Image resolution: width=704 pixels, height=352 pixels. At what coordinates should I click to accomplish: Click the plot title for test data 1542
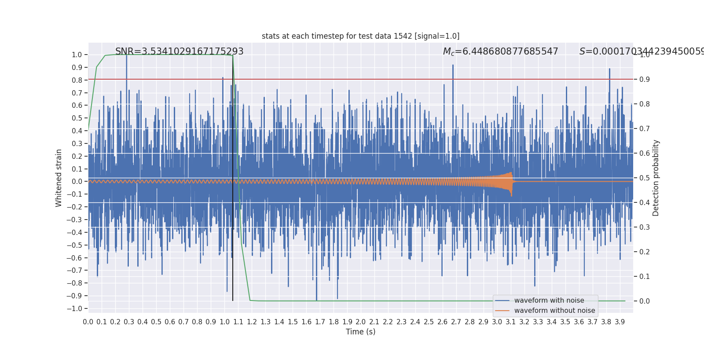click(x=360, y=36)
